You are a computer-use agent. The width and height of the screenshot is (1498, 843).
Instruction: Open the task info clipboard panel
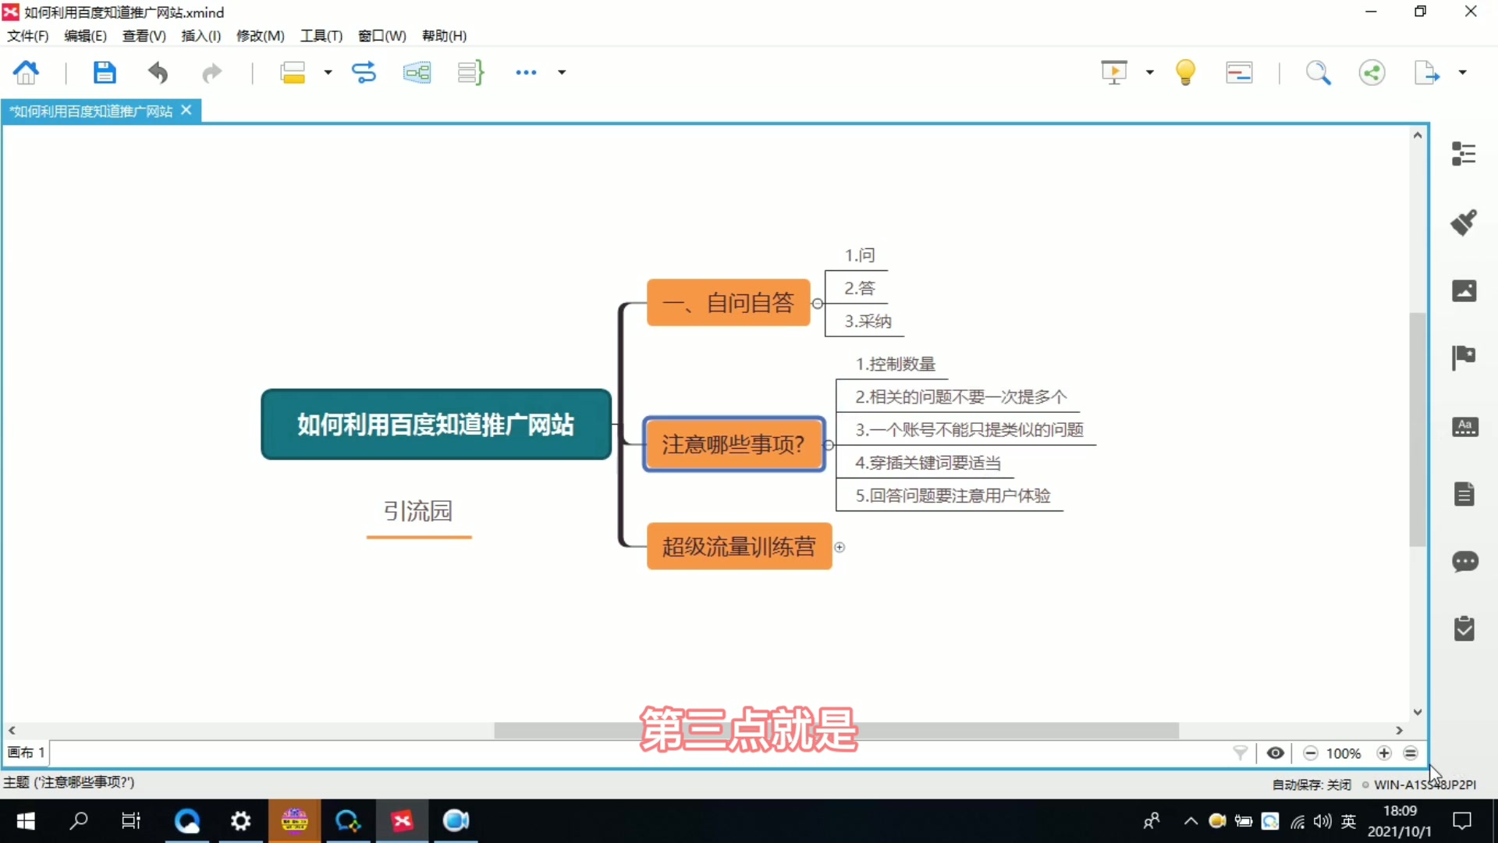point(1464,628)
